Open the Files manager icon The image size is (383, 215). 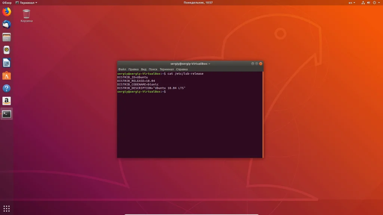[7, 37]
